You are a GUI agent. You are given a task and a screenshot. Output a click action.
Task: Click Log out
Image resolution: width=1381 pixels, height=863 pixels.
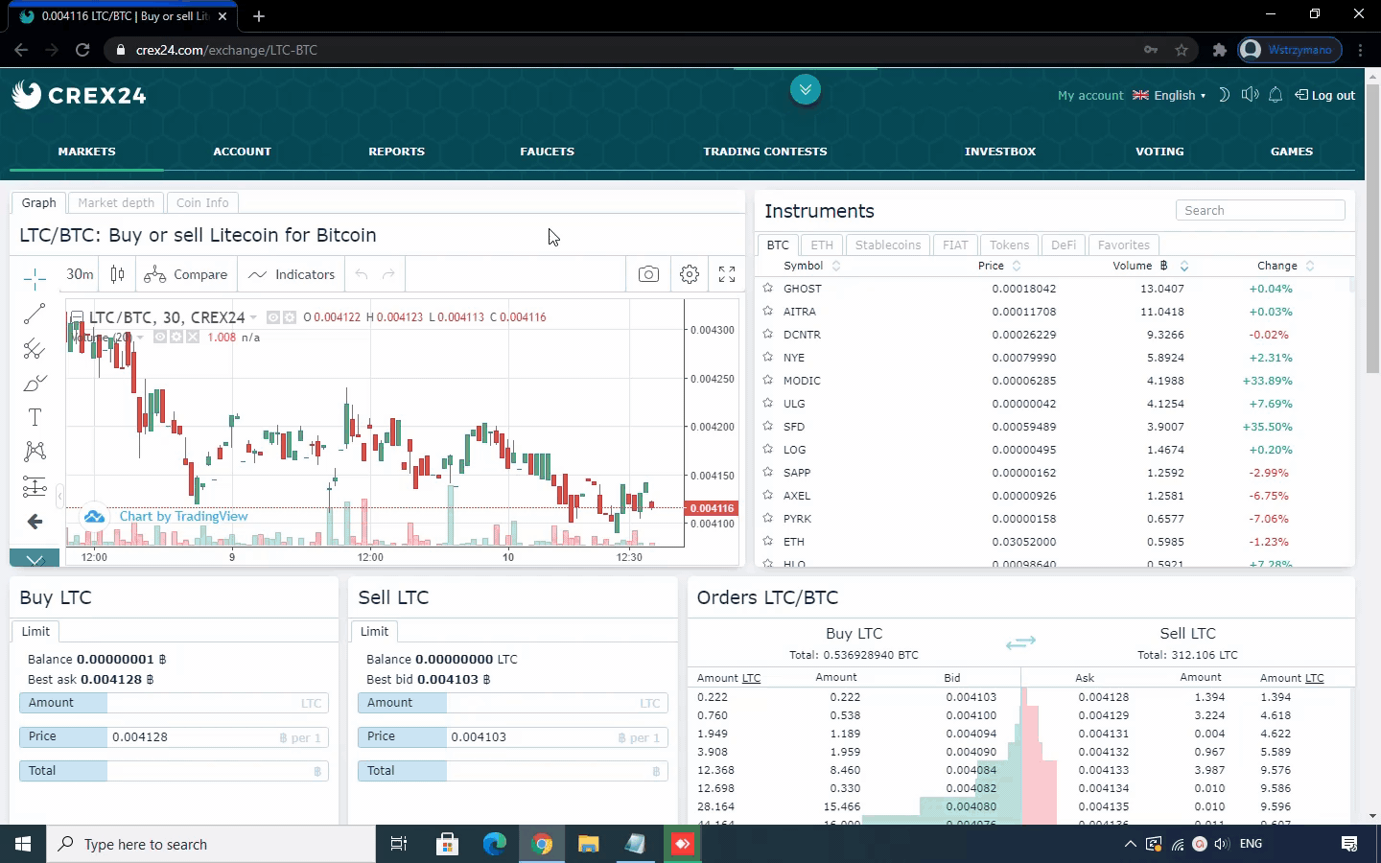coord(1324,95)
